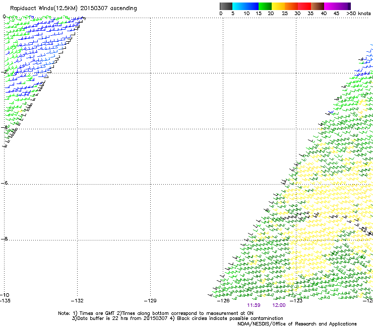Click the 11:59 time label
Screen dimensions: 373x327
[254, 305]
